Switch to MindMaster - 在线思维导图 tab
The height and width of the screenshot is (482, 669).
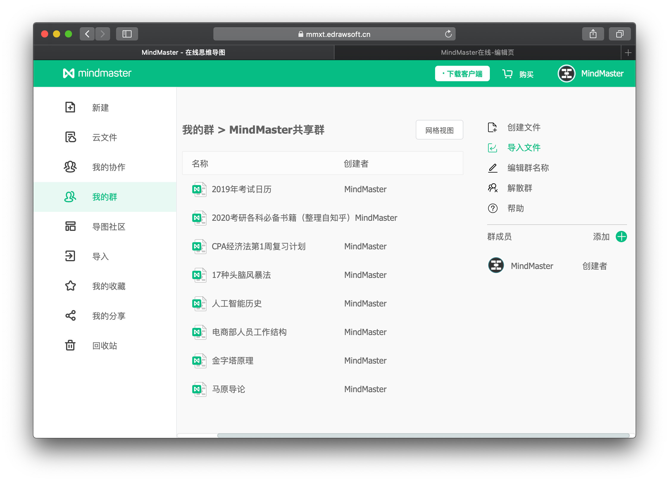tap(184, 53)
